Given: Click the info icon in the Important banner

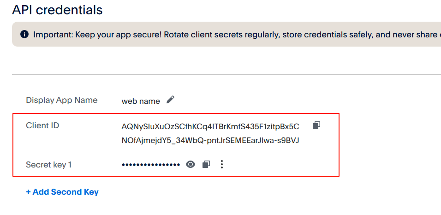Looking at the screenshot, I should point(24,34).
